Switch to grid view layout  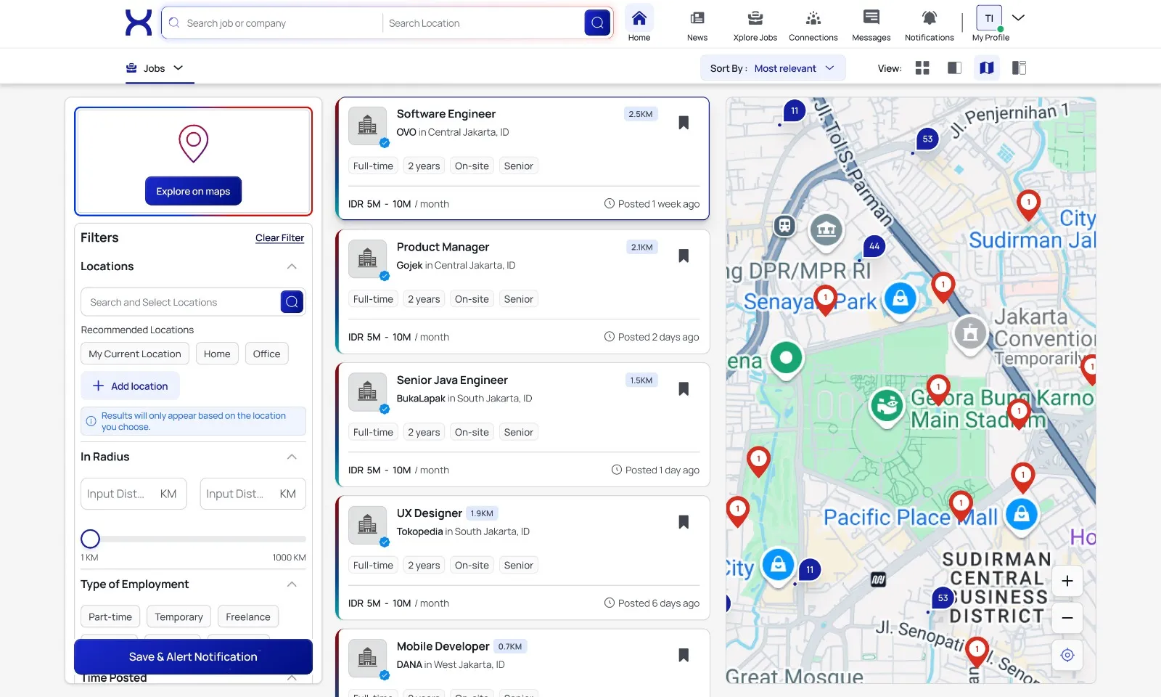click(922, 68)
